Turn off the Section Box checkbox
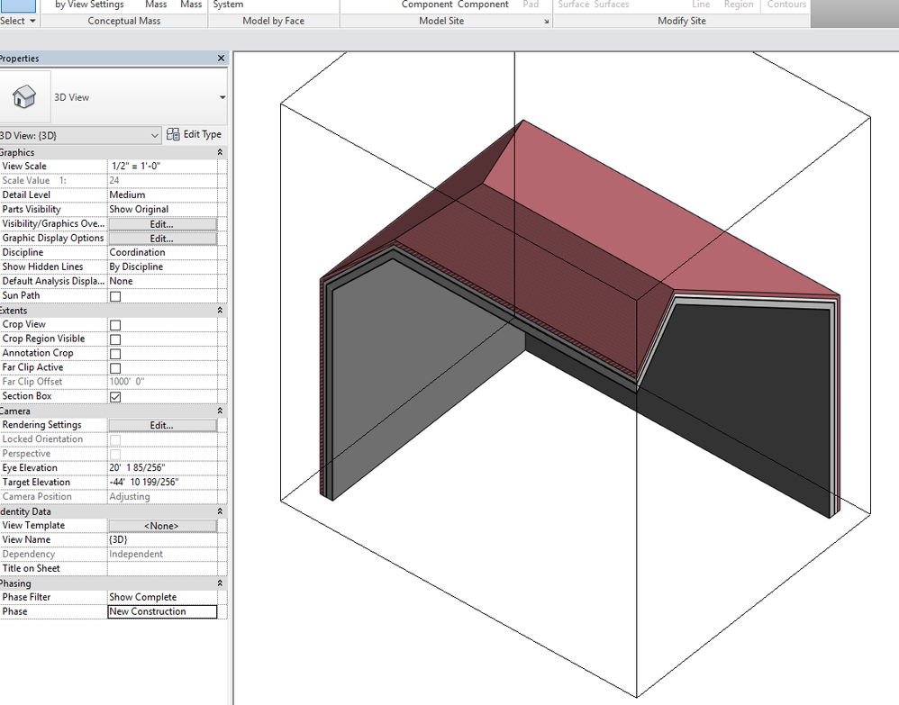This screenshot has width=899, height=705. click(115, 397)
